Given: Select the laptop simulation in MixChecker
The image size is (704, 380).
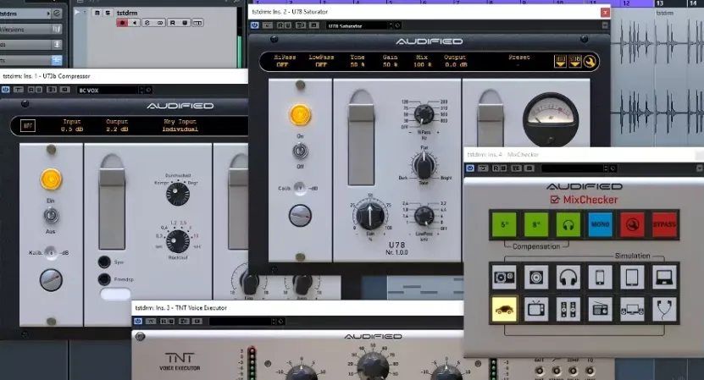Looking at the screenshot, I should coord(664,278).
